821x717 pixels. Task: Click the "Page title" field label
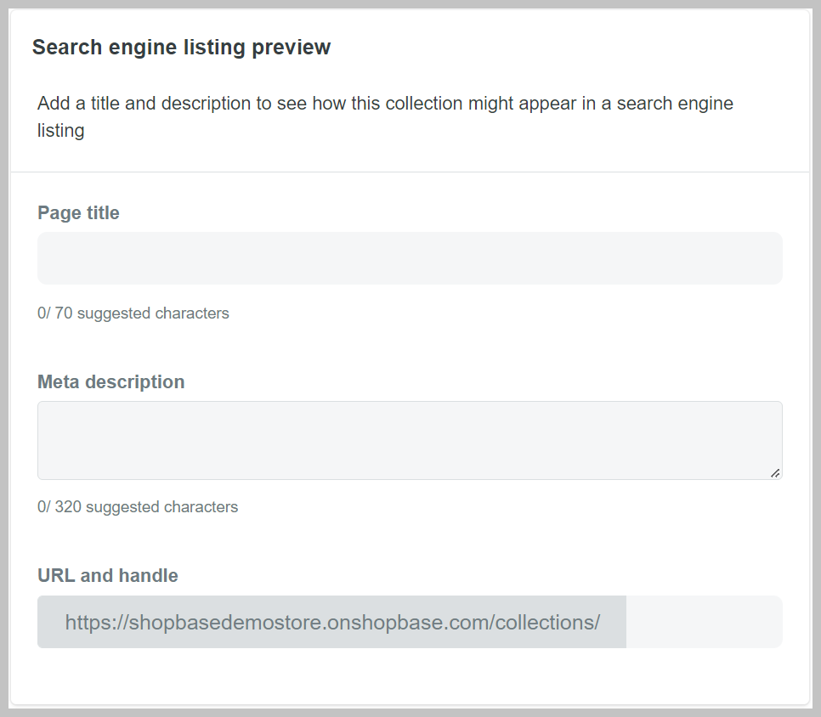point(78,213)
